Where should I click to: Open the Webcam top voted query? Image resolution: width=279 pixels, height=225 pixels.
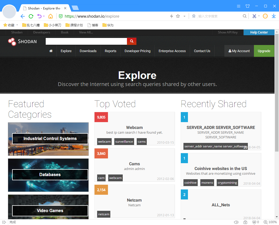tap(134, 128)
